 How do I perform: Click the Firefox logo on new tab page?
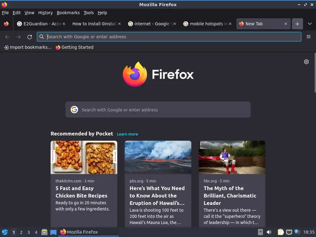(x=158, y=74)
